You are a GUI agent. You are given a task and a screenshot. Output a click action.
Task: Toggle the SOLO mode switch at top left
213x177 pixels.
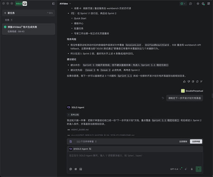[21, 4]
